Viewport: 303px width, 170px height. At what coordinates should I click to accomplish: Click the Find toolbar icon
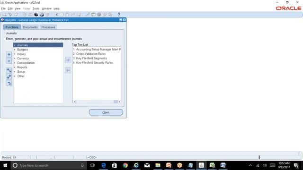[10, 15]
